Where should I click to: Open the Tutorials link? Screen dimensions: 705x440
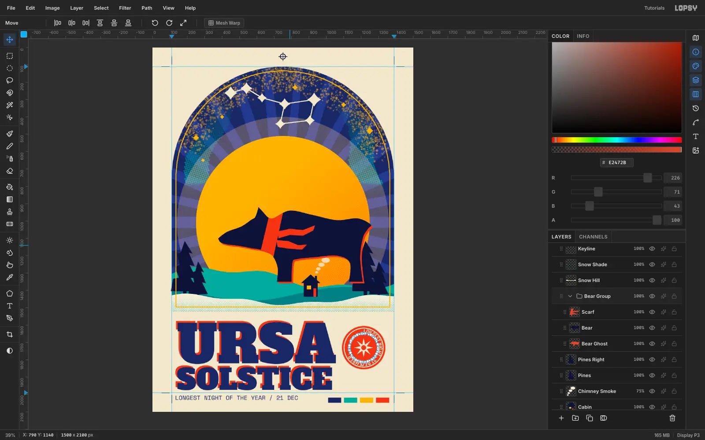point(654,8)
